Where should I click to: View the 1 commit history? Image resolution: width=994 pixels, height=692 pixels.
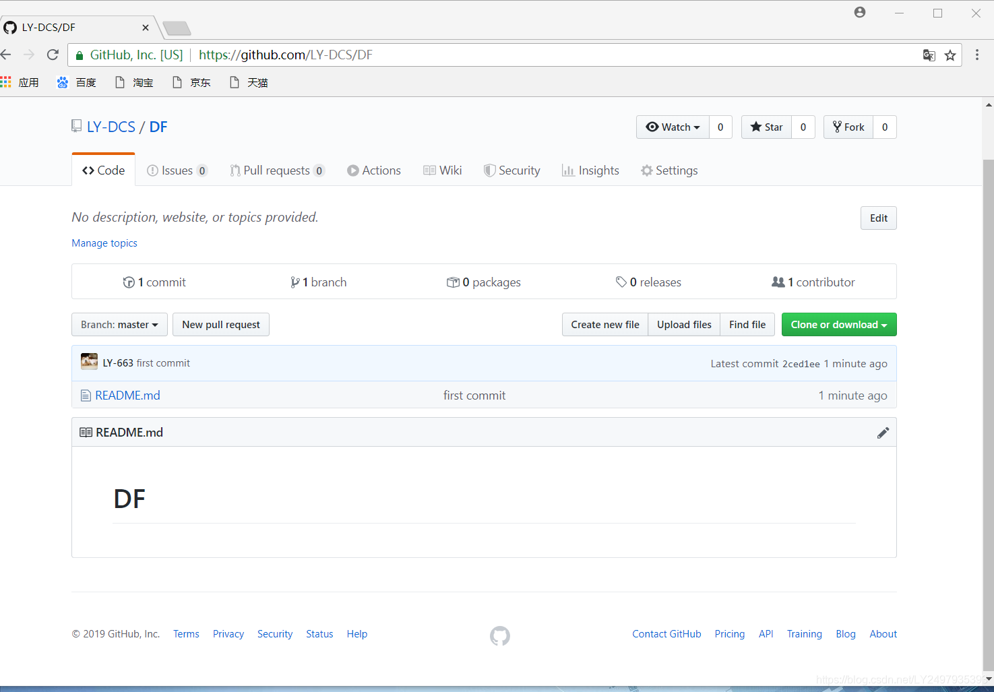154,282
